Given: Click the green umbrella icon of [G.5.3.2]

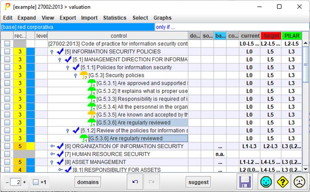Looking at the screenshot, I should (x=91, y=91).
